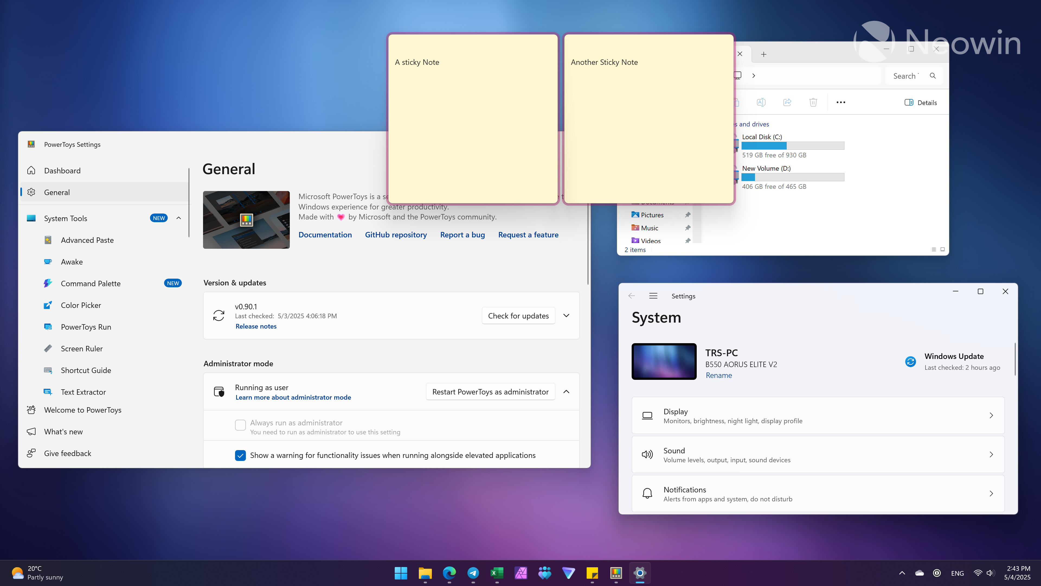Click the back arrow in Settings window
This screenshot has width=1041, height=586.
(632, 296)
